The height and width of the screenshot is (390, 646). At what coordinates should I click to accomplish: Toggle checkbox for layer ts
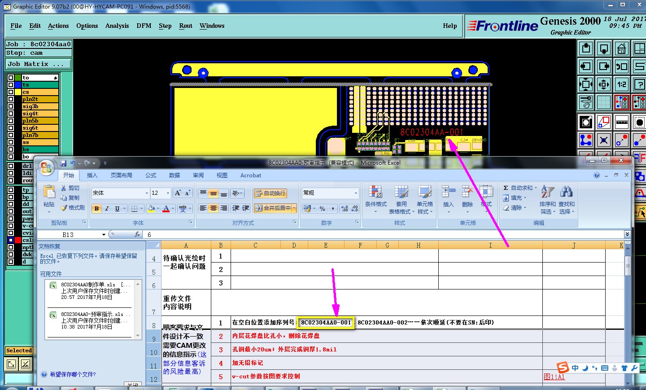tap(11, 85)
